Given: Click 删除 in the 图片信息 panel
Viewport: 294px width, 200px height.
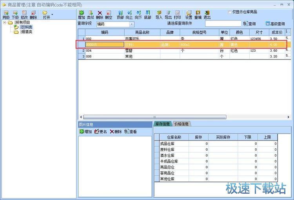Looking at the screenshot, I should pyautogui.click(x=116, y=132).
